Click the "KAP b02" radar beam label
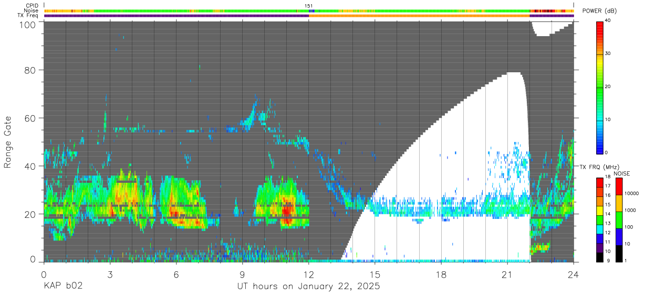 [x=63, y=287]
